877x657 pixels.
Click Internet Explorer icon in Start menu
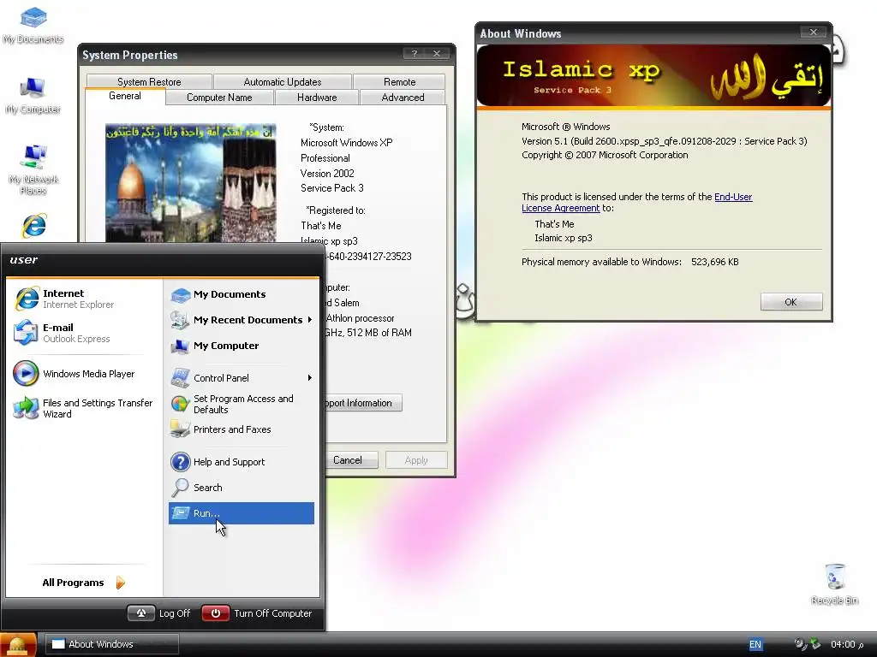point(26,299)
